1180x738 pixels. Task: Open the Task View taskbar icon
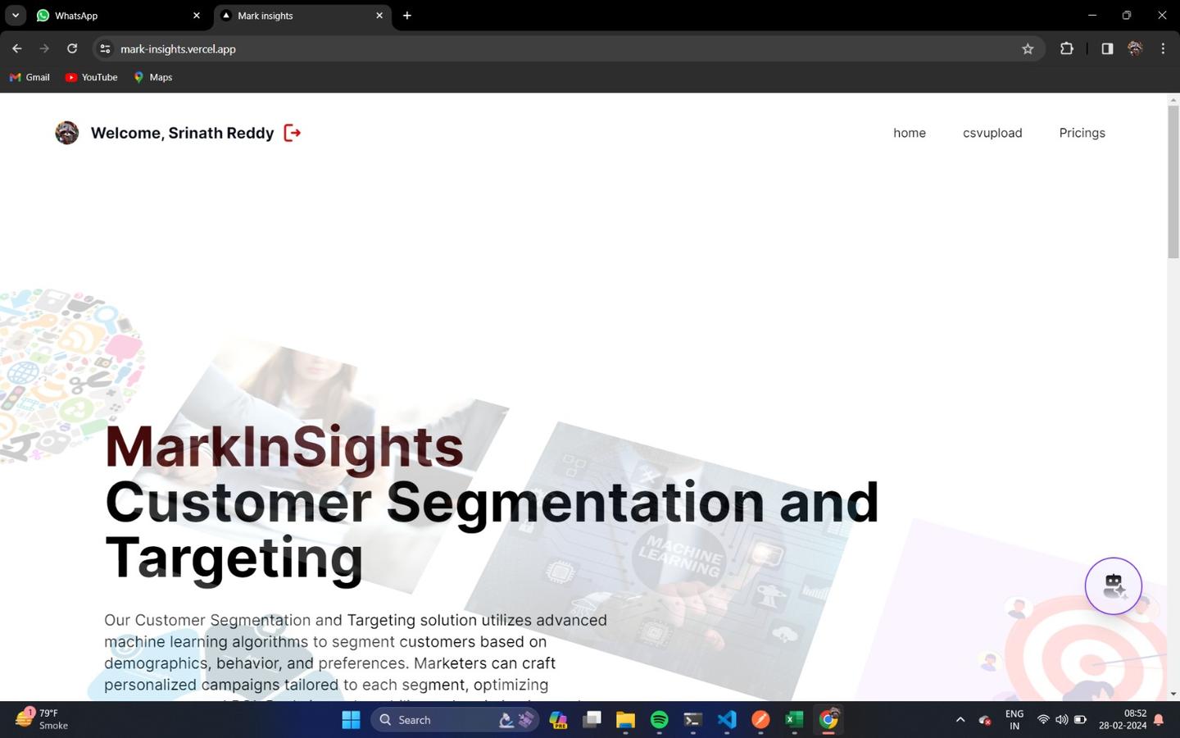(x=592, y=720)
